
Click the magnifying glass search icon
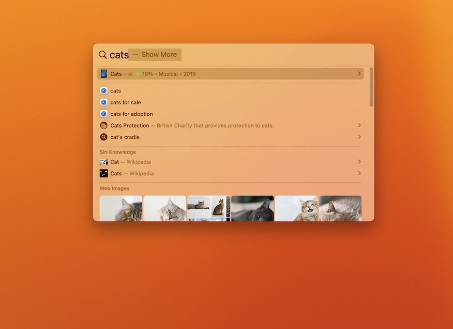click(103, 54)
